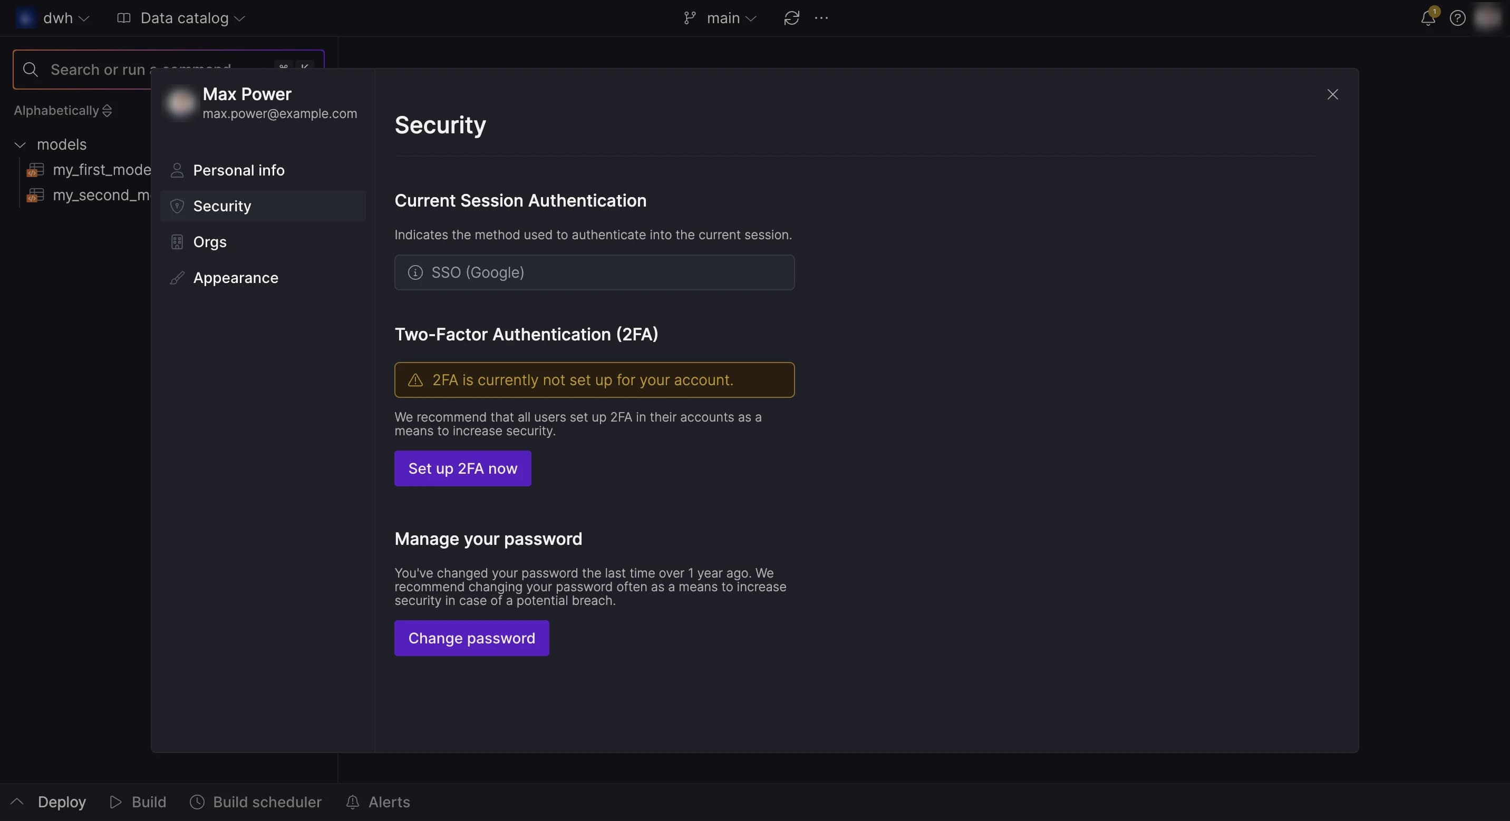
Task: Select my_first_model tree item
Action: pyautogui.click(x=88, y=170)
